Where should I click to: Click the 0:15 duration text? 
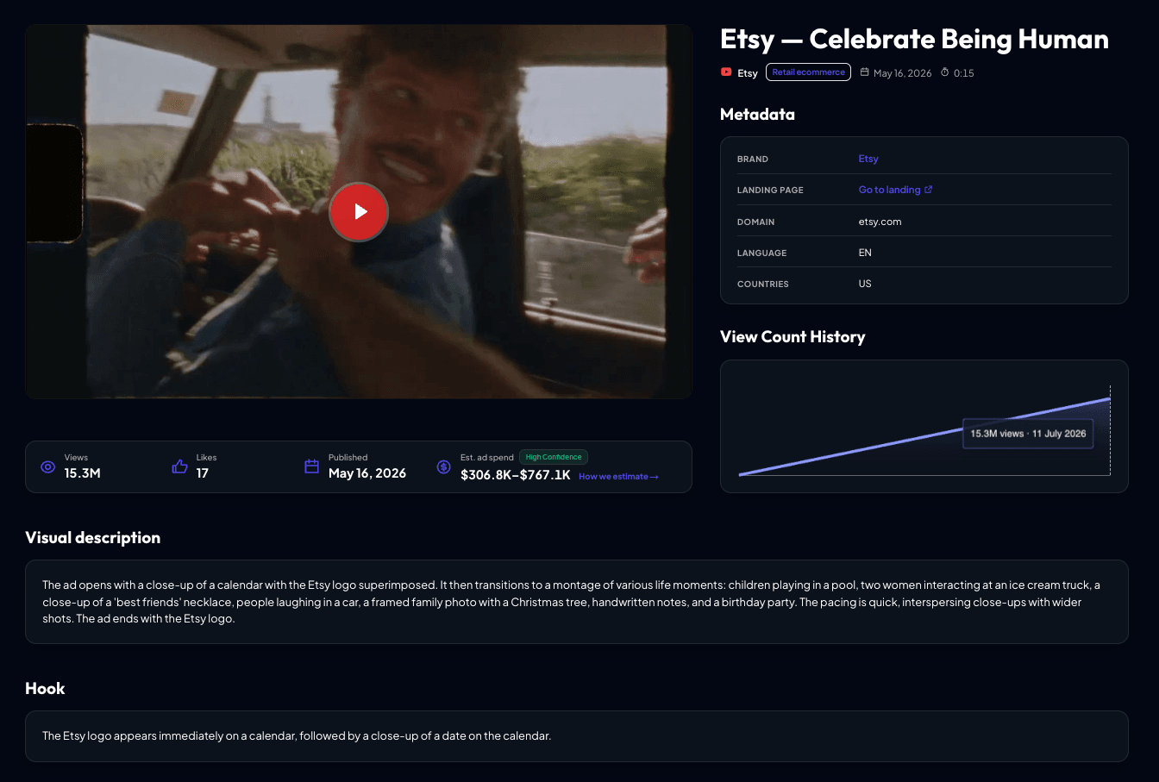(964, 73)
